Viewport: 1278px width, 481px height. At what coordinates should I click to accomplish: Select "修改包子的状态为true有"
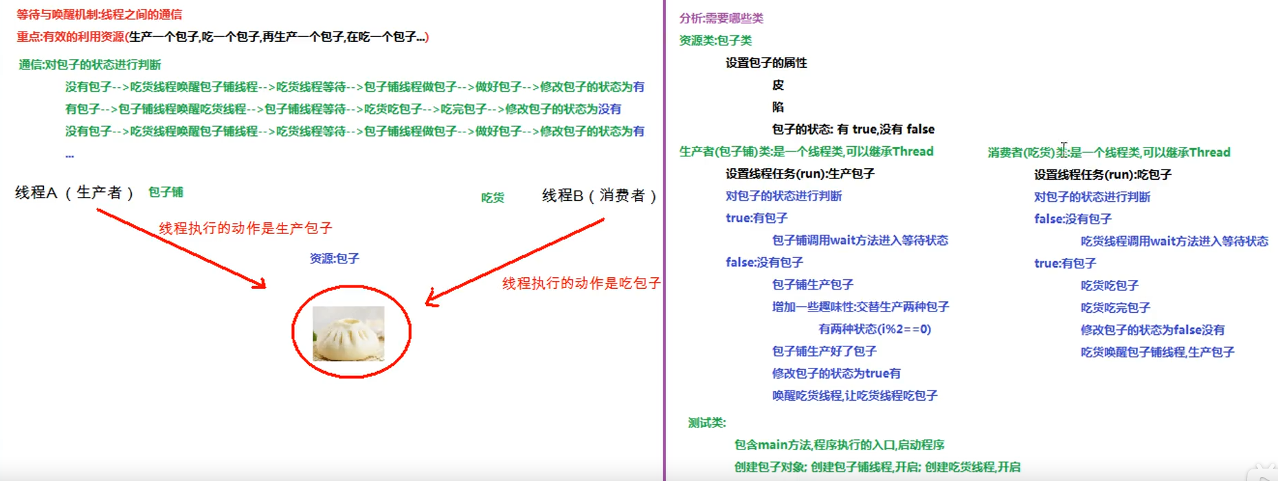[836, 374]
